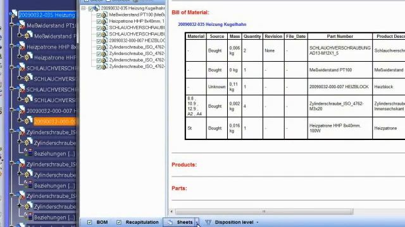
Task: Click the Disposition level icon in the bottom toolbar
Action: (x=208, y=222)
